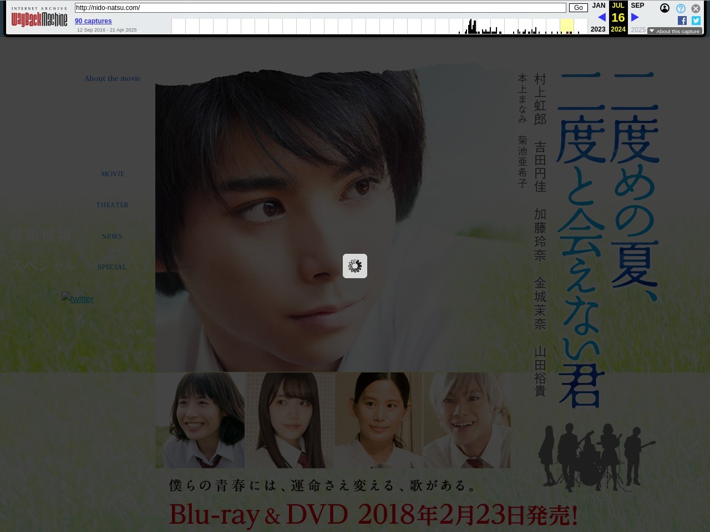710x532 pixels.
Task: Focus the Wayback URL input field
Action: tap(320, 8)
